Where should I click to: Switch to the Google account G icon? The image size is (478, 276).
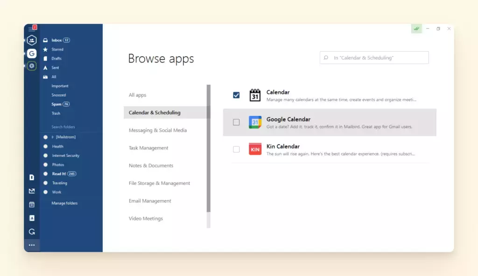click(x=32, y=53)
